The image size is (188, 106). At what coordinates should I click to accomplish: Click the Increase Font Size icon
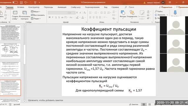click(77, 13)
